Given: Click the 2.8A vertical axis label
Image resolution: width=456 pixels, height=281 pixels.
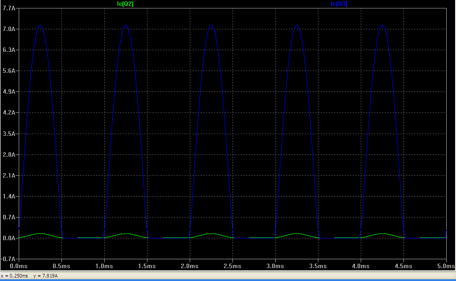Looking at the screenshot, I should [x=9, y=154].
